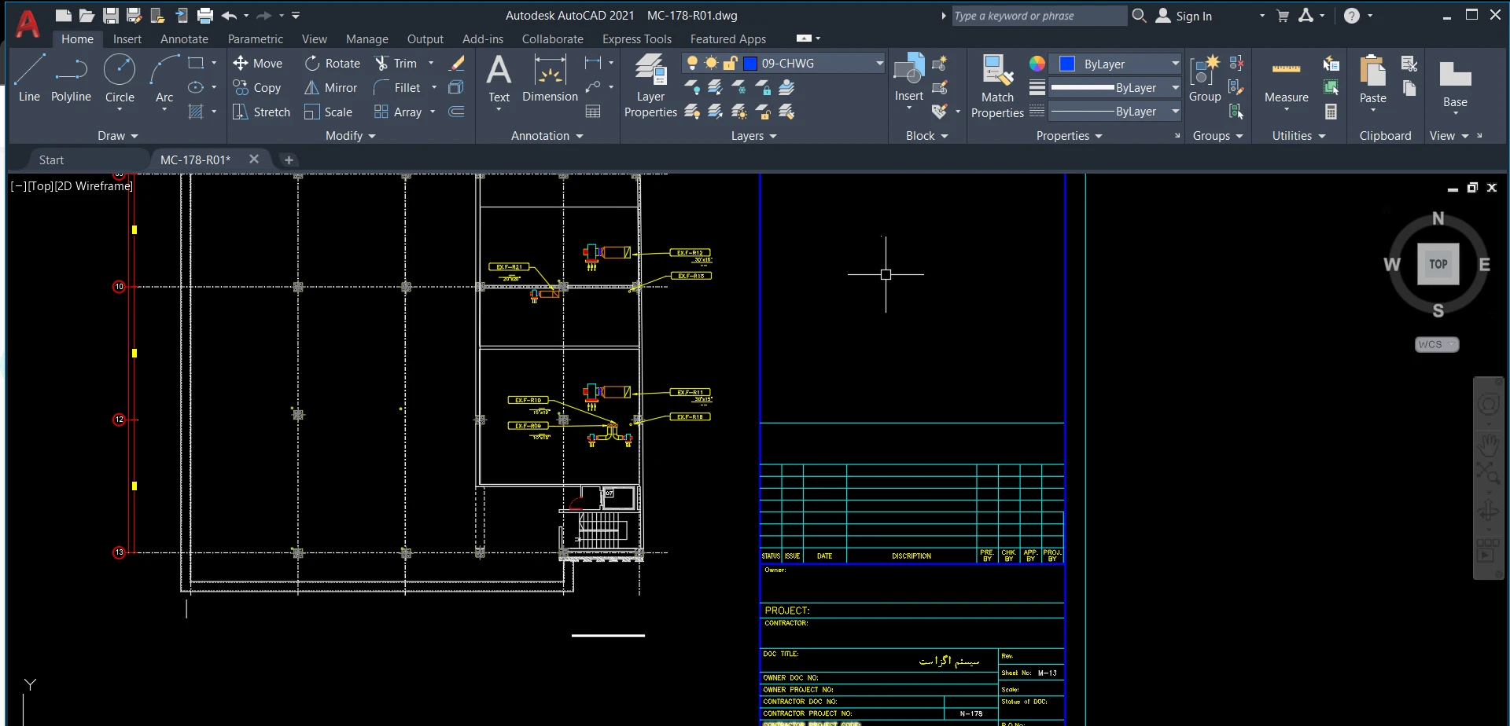Click the Mirror command button

tap(331, 88)
